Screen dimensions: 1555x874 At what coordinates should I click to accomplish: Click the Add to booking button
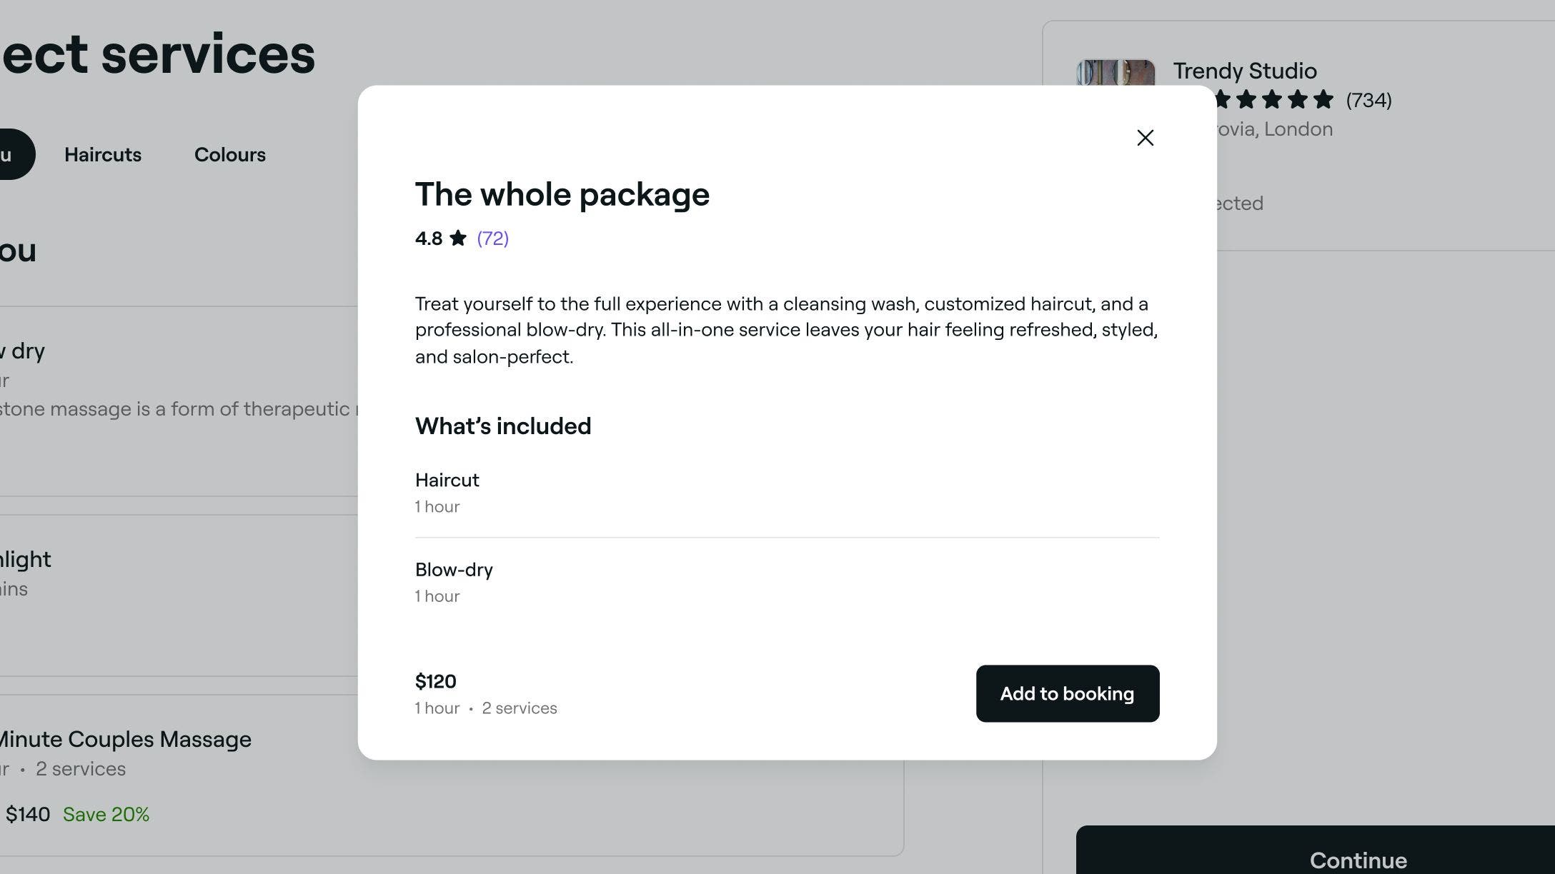point(1068,693)
